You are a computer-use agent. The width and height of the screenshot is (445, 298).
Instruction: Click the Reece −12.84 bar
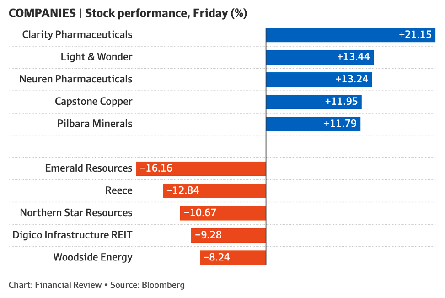click(x=214, y=190)
